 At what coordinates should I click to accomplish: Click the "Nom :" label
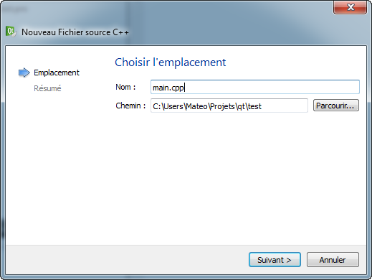[x=125, y=87]
